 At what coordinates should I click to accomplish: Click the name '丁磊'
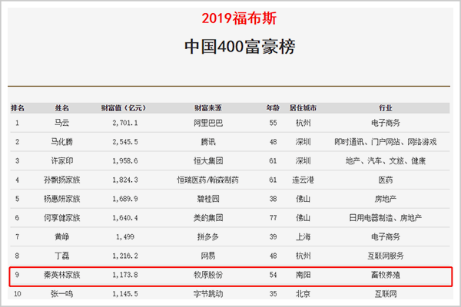coord(61,256)
